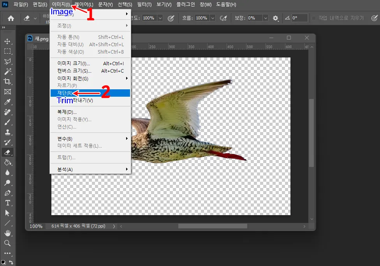The image size is (380, 266).
Task: Toggle pressure for size icon
Action: tap(374, 18)
